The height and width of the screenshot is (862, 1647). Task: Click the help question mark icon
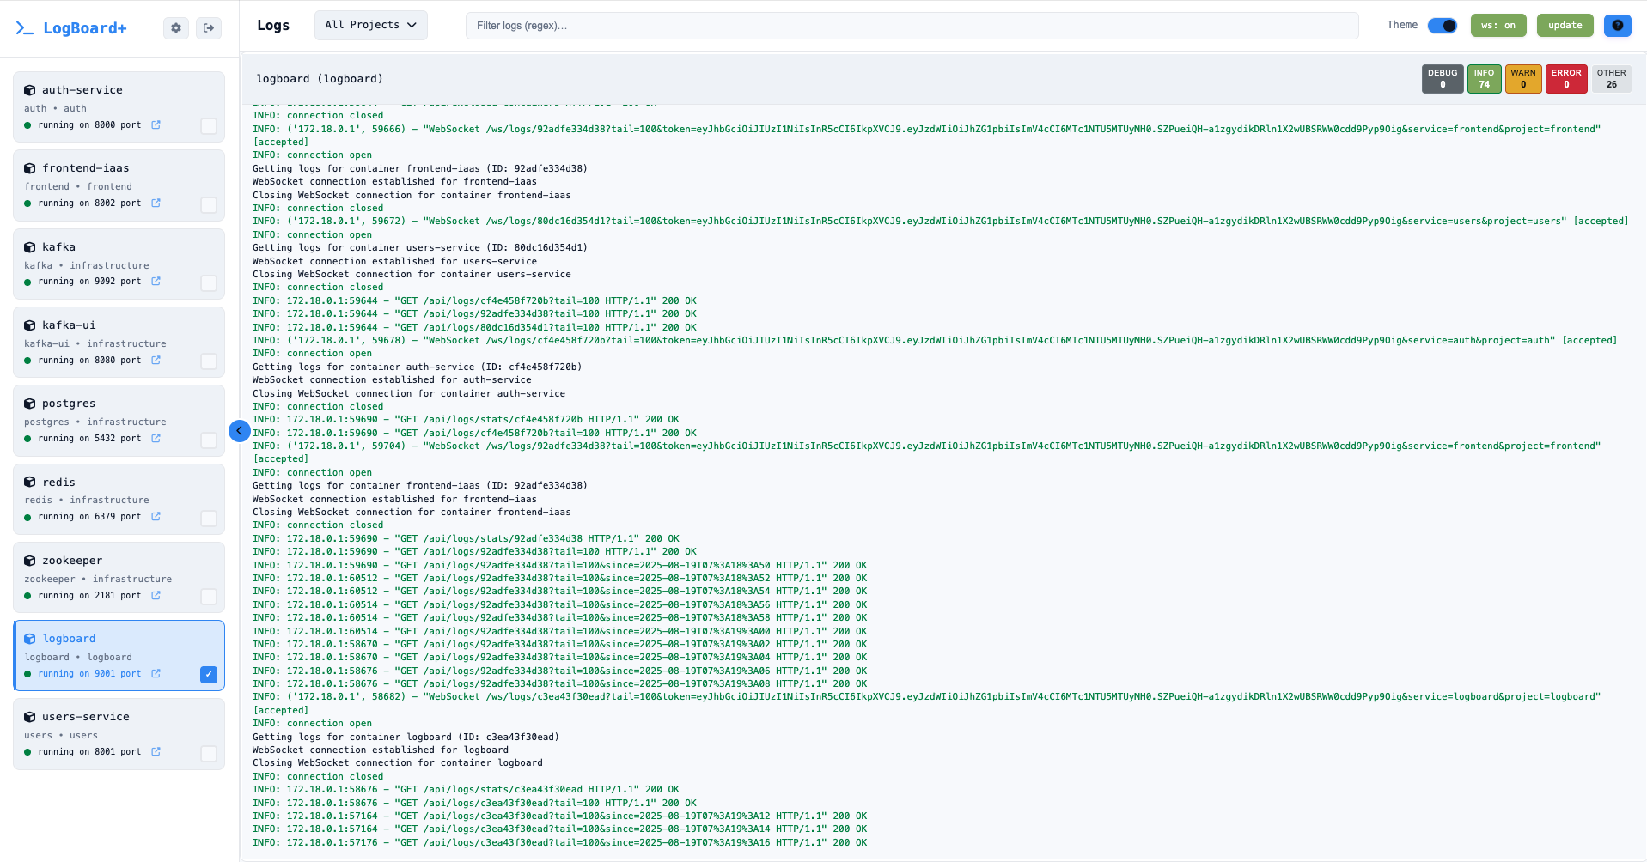pos(1617,26)
